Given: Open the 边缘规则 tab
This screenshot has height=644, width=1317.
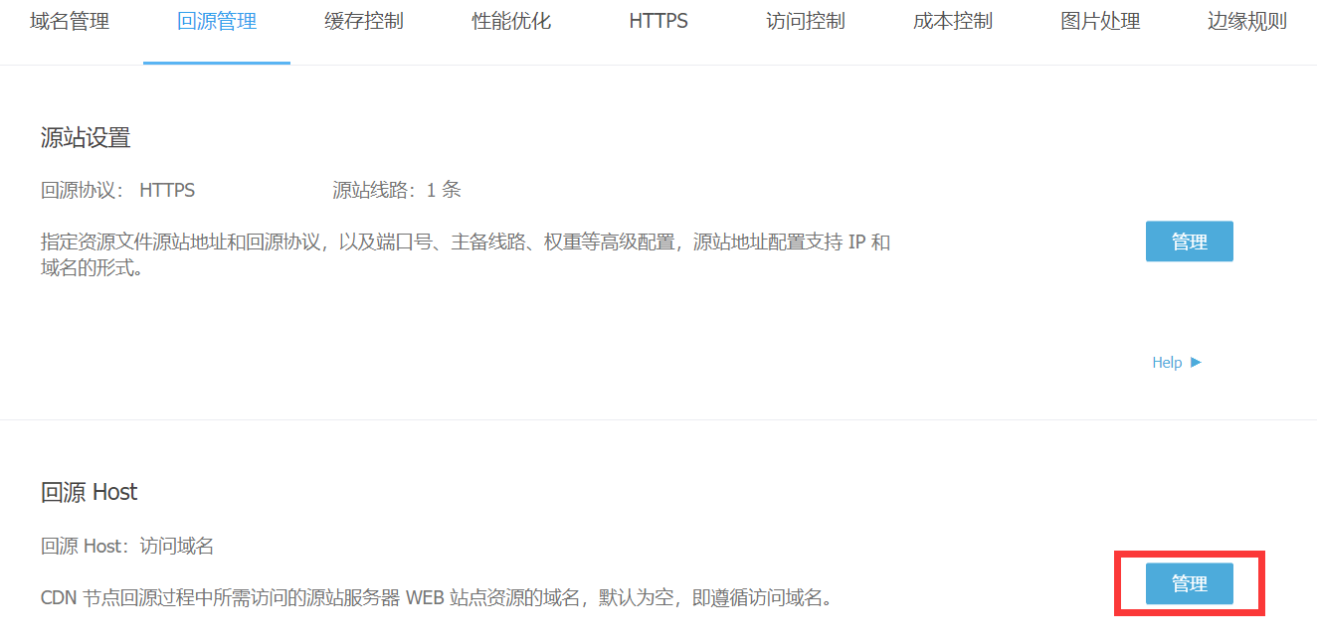Looking at the screenshot, I should pyautogui.click(x=1247, y=22).
